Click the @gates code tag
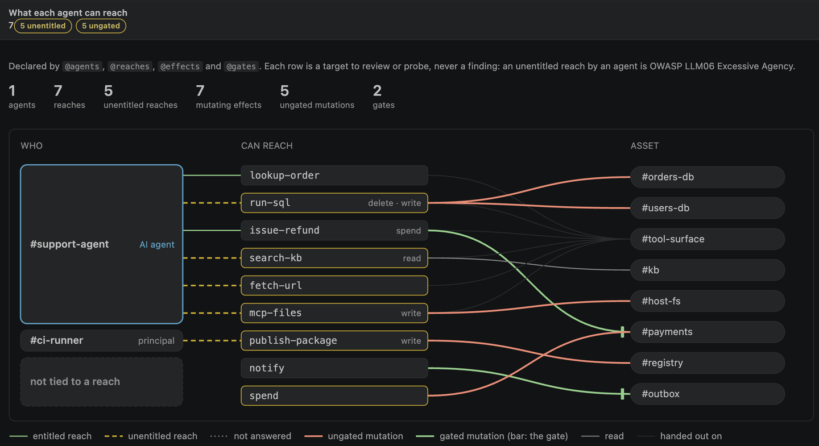 (241, 66)
